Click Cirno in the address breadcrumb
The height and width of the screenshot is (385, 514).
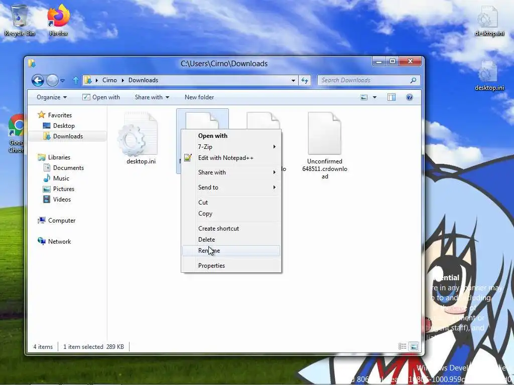click(x=109, y=80)
